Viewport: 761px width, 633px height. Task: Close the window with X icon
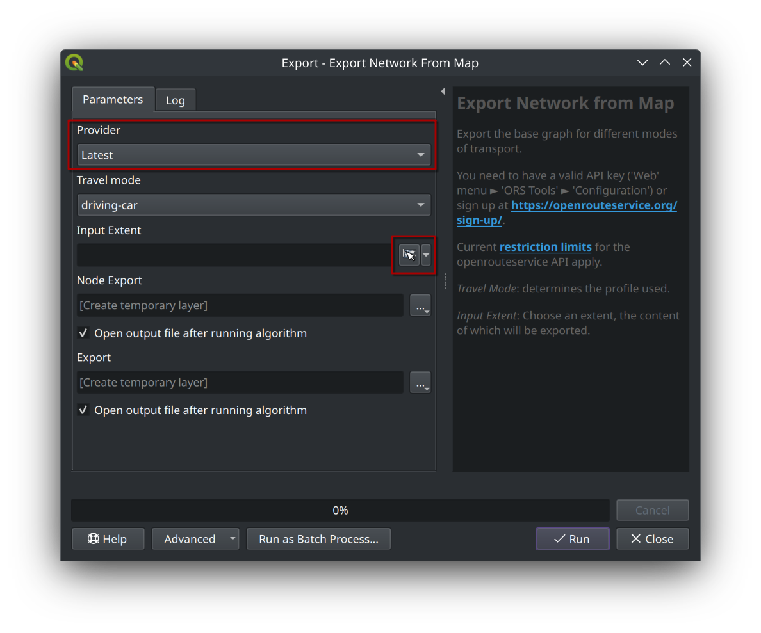(687, 62)
